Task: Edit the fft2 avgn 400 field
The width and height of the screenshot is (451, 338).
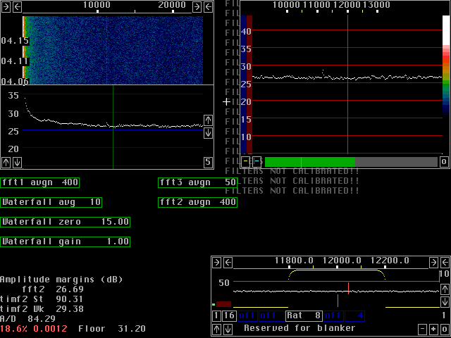Action: [197, 202]
